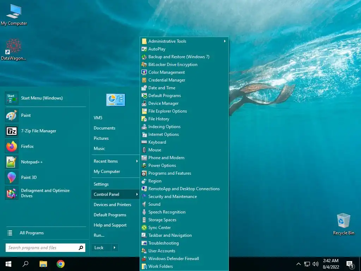Screen dimensions: 361x271
Task: Open Storage Spaces
Action: pyautogui.click(x=184, y=220)
